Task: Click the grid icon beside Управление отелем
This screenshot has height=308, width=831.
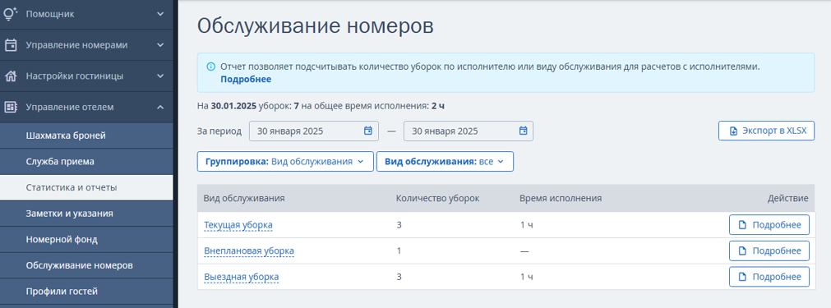Action: tap(11, 107)
